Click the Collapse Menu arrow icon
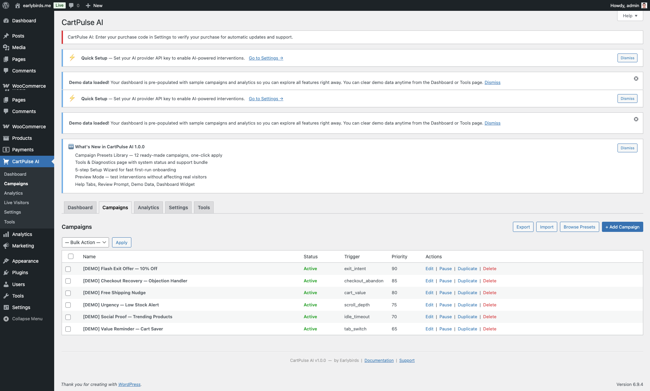Image resolution: width=650 pixels, height=391 pixels. 6,319
